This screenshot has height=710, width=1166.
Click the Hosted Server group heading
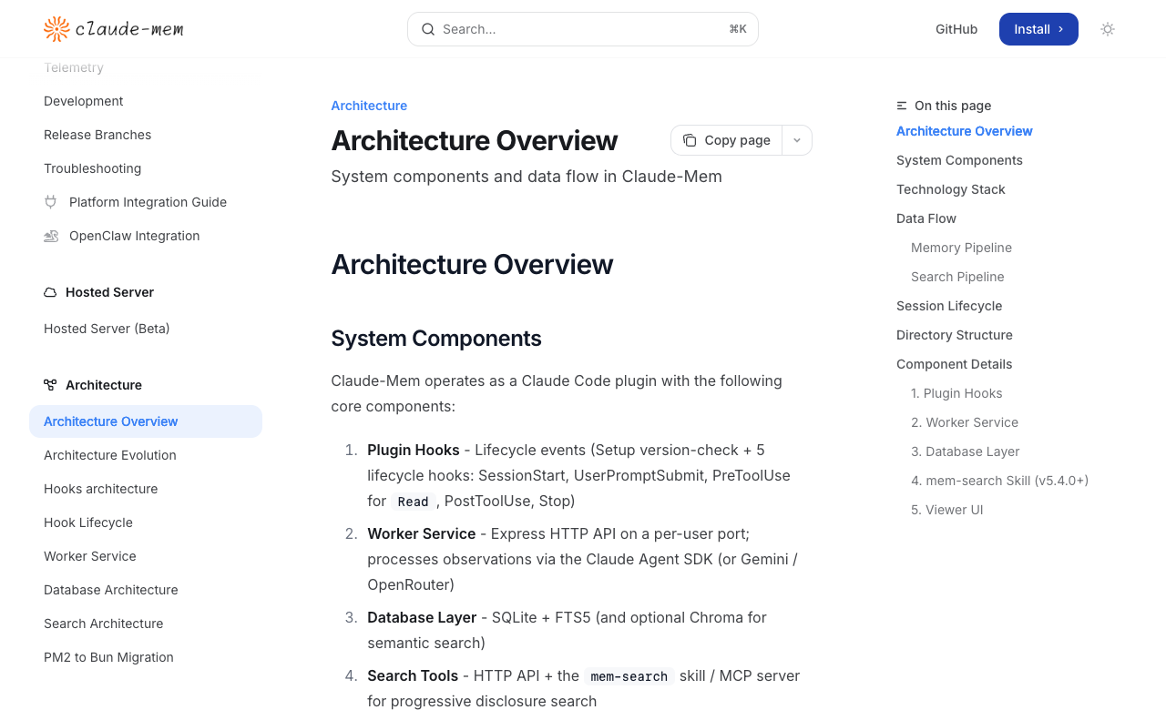[109, 292]
